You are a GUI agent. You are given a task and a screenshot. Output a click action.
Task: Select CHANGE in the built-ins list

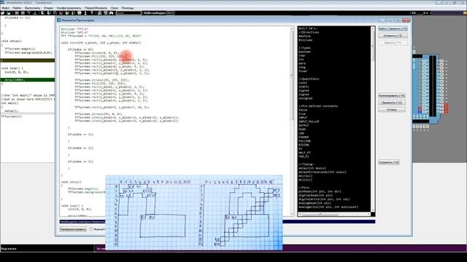(x=304, y=137)
